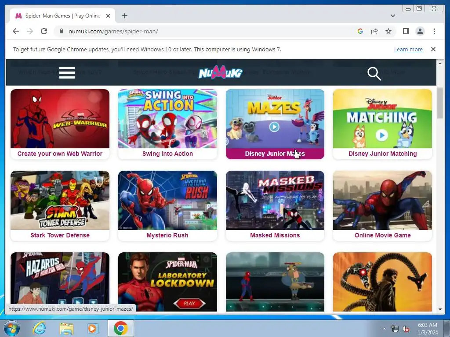Click the page scrollbar up arrow
Viewport: 450px width, 337px height.
click(x=440, y=63)
